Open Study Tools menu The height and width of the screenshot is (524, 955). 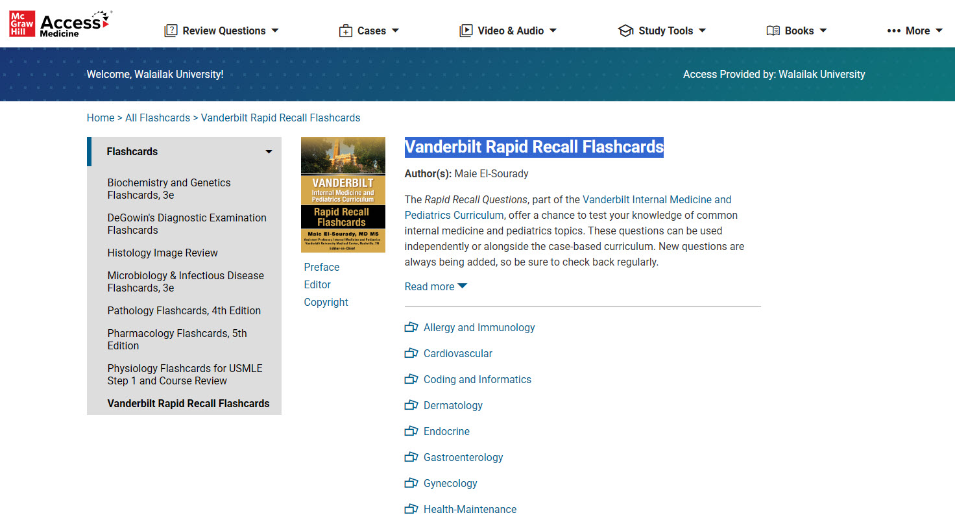(662, 31)
